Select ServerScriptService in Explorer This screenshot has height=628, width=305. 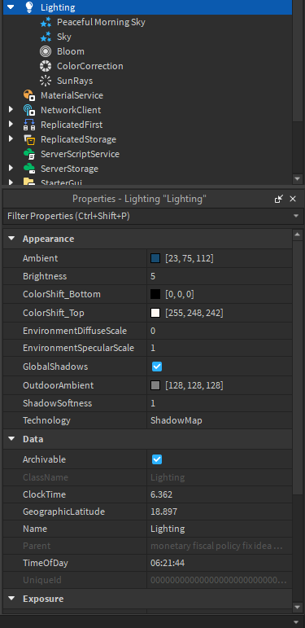[x=80, y=154]
